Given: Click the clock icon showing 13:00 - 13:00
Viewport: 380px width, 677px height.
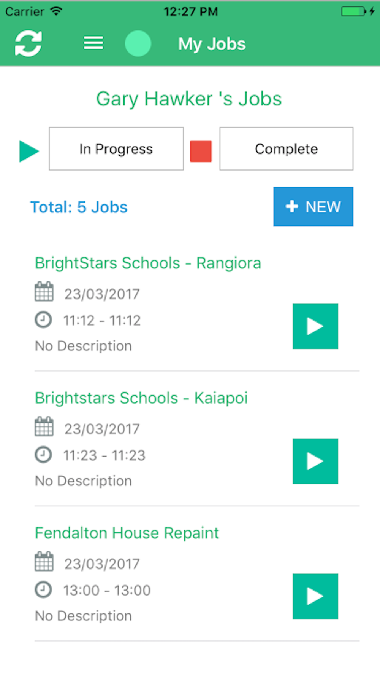Looking at the screenshot, I should click(43, 589).
